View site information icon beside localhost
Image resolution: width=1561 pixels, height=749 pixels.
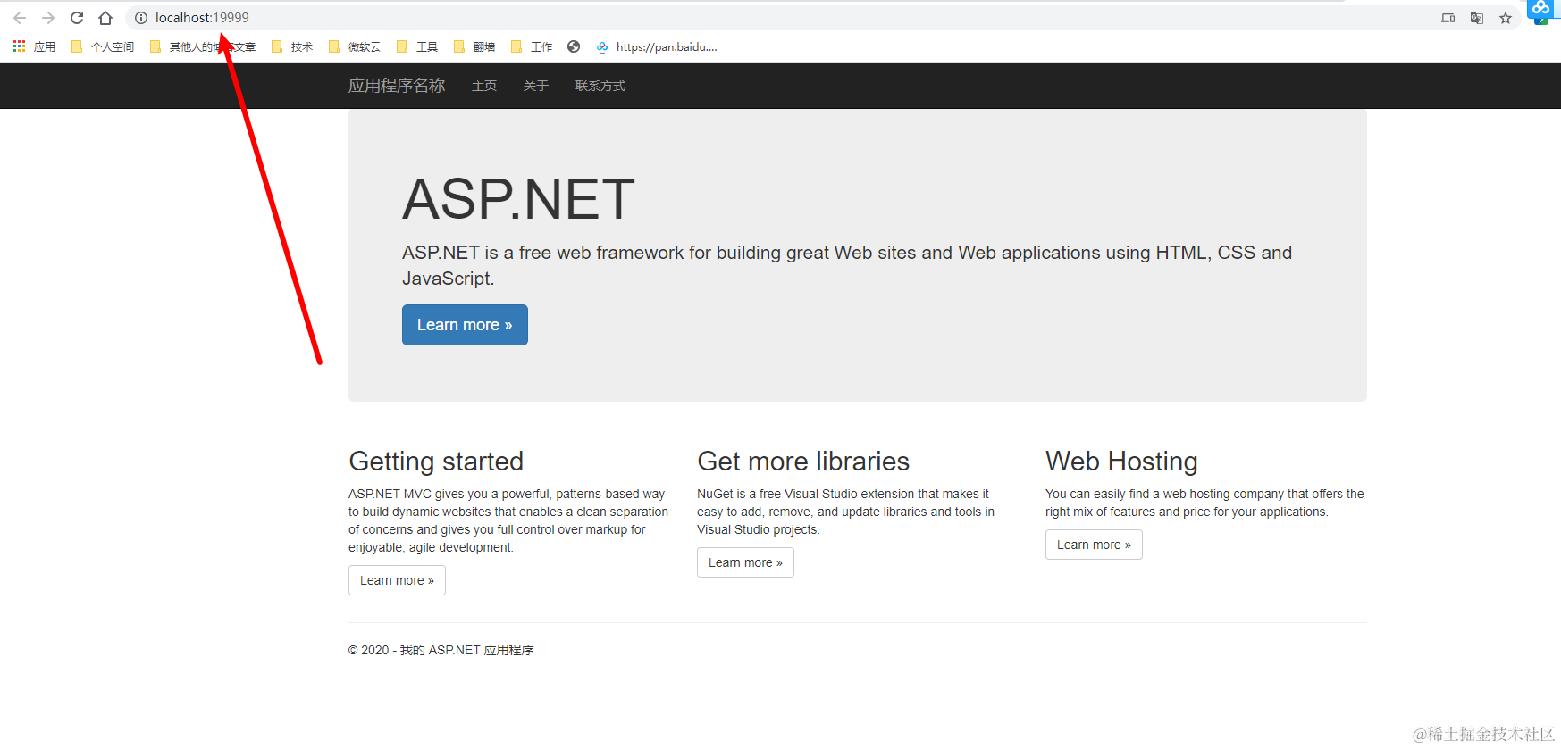[x=141, y=18]
